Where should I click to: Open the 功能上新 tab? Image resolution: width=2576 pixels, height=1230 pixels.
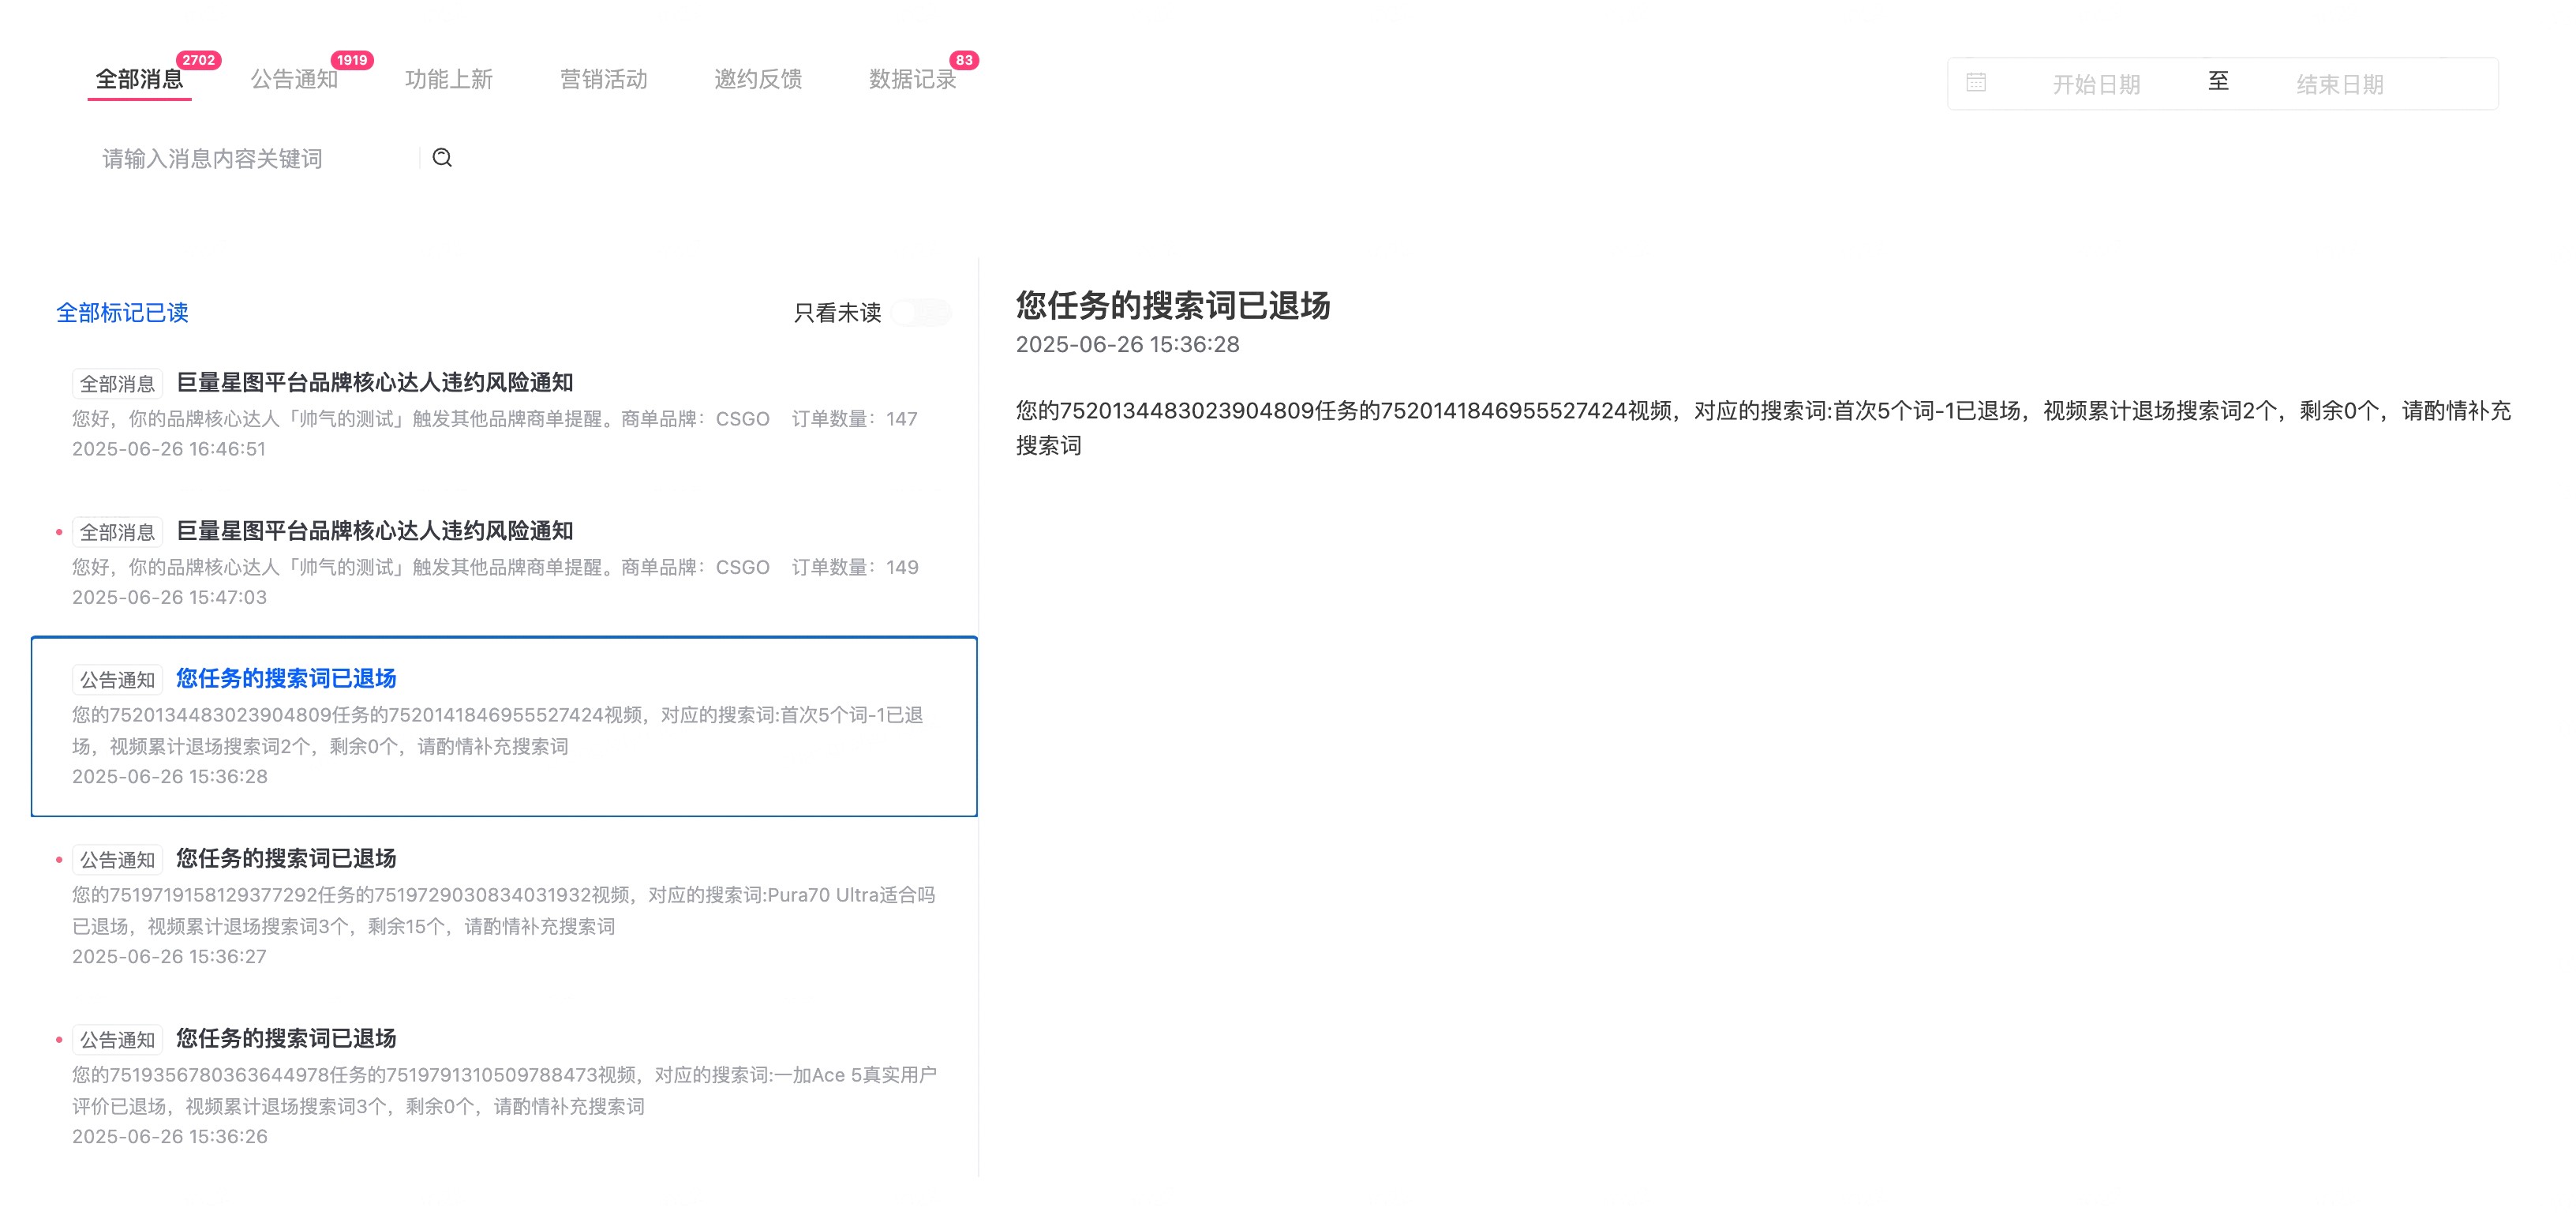449,79
